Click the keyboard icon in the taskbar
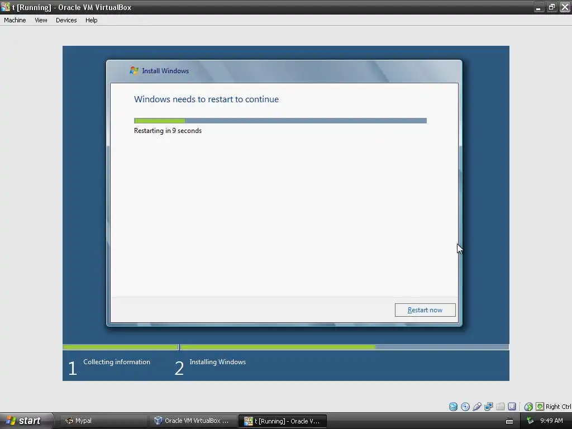572x429 pixels. click(x=509, y=421)
